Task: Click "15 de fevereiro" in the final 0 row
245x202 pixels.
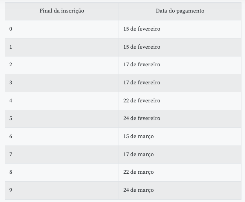Action: (142, 29)
